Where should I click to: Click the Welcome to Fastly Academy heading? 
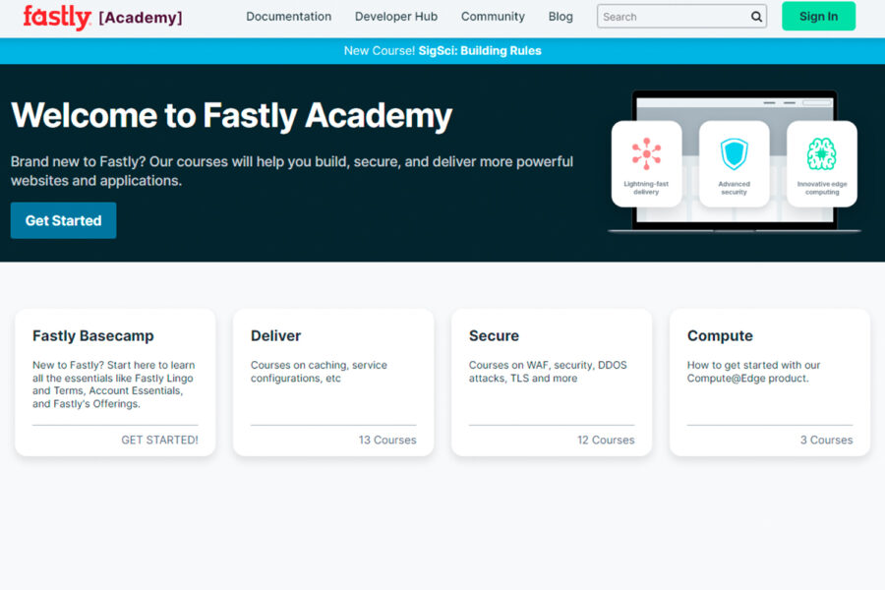(231, 116)
